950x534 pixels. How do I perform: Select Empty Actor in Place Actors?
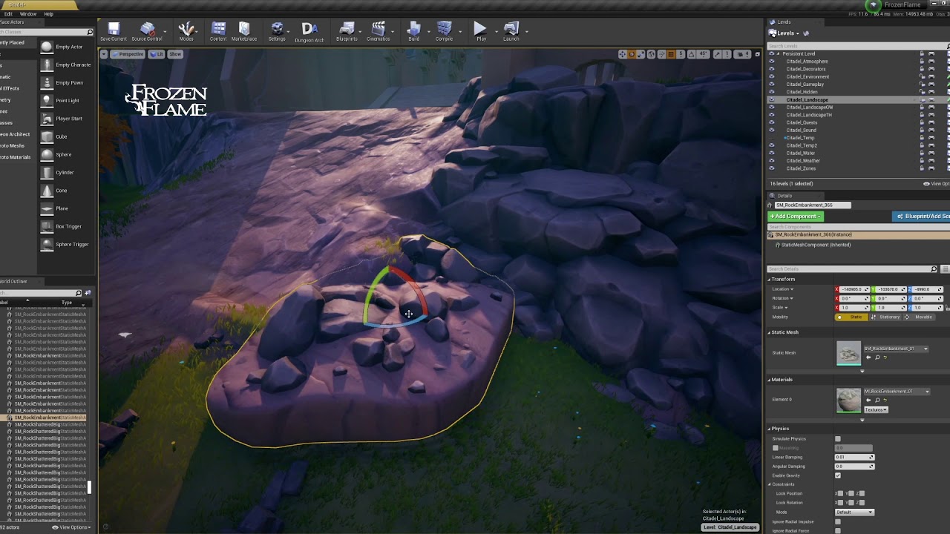tap(66, 47)
